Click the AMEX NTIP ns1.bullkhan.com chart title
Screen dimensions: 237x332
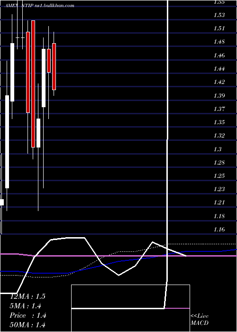click(39, 6)
